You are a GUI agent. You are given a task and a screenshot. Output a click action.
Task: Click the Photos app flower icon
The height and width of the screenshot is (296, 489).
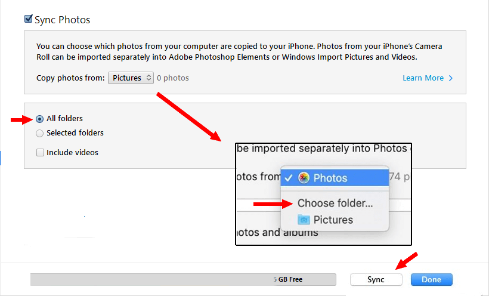[304, 178]
